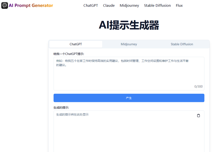Image resolution: width=213 pixels, height=152 pixels.
Task: Copy the generated prompt with clipboard icon
Action: click(198, 115)
